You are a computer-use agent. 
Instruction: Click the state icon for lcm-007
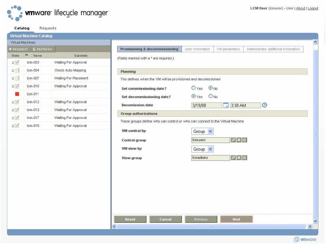[x=16, y=78]
